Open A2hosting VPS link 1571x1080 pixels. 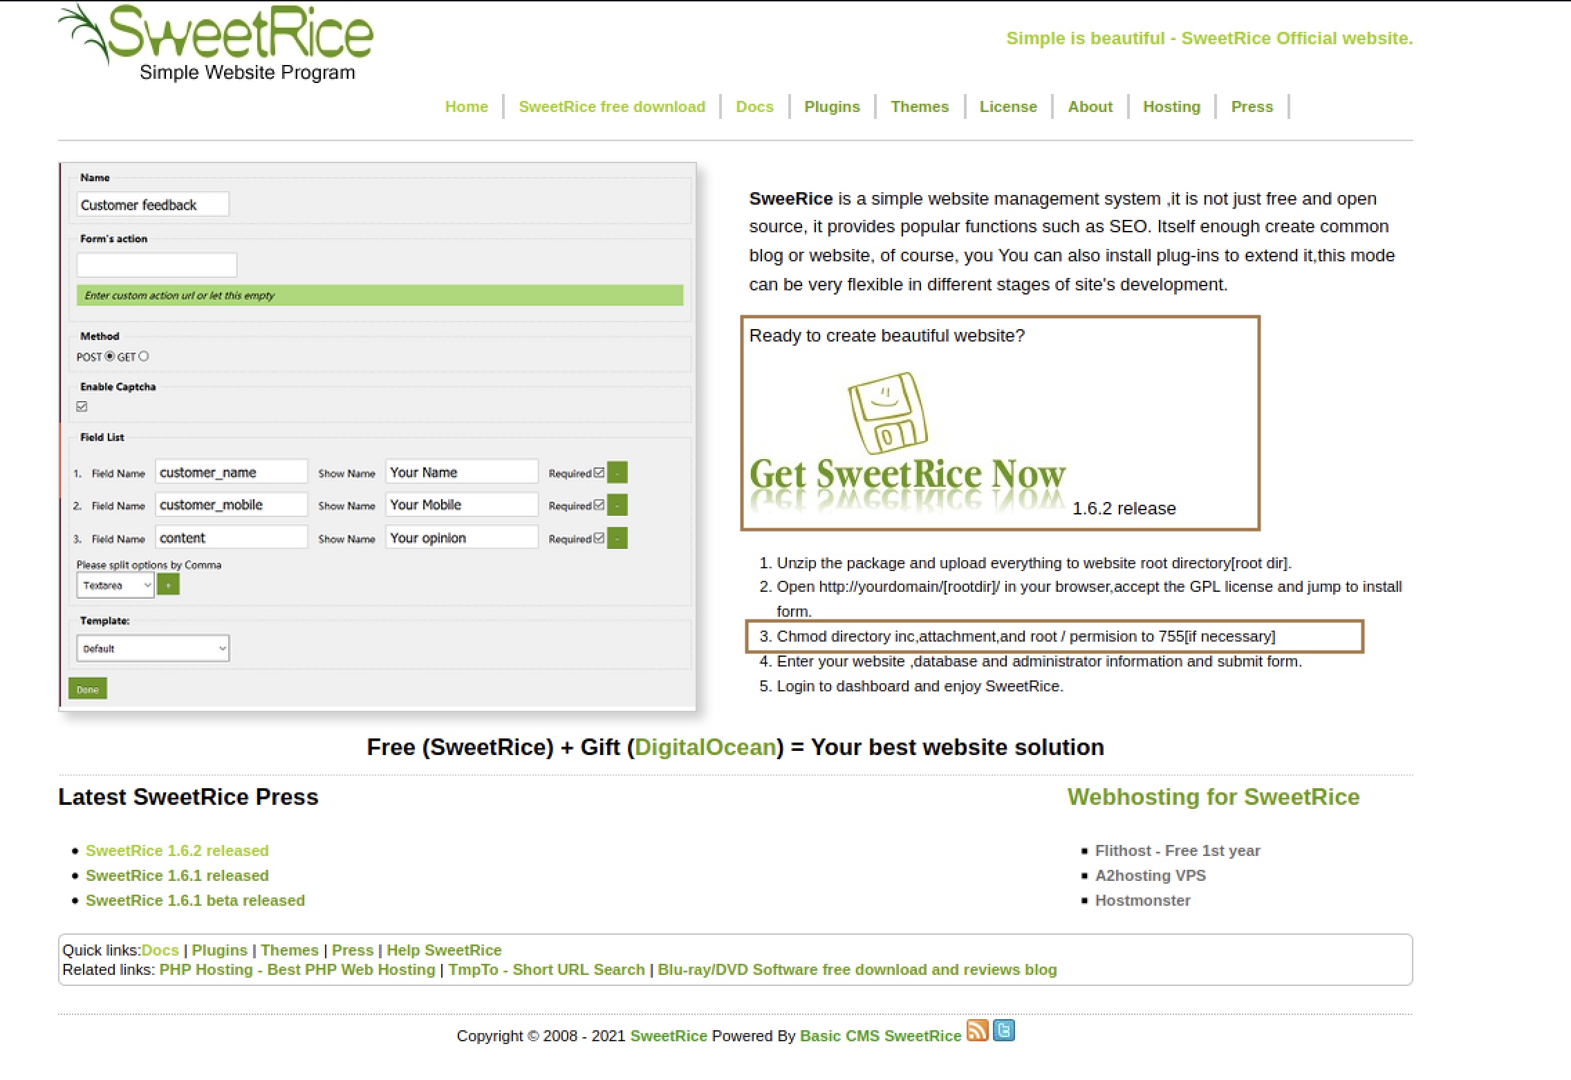pos(1151,875)
